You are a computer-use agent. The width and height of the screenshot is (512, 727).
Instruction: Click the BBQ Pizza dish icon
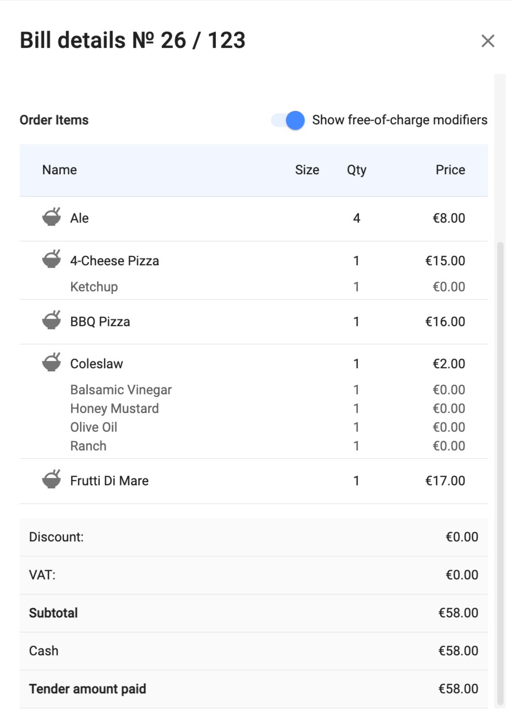pos(52,320)
